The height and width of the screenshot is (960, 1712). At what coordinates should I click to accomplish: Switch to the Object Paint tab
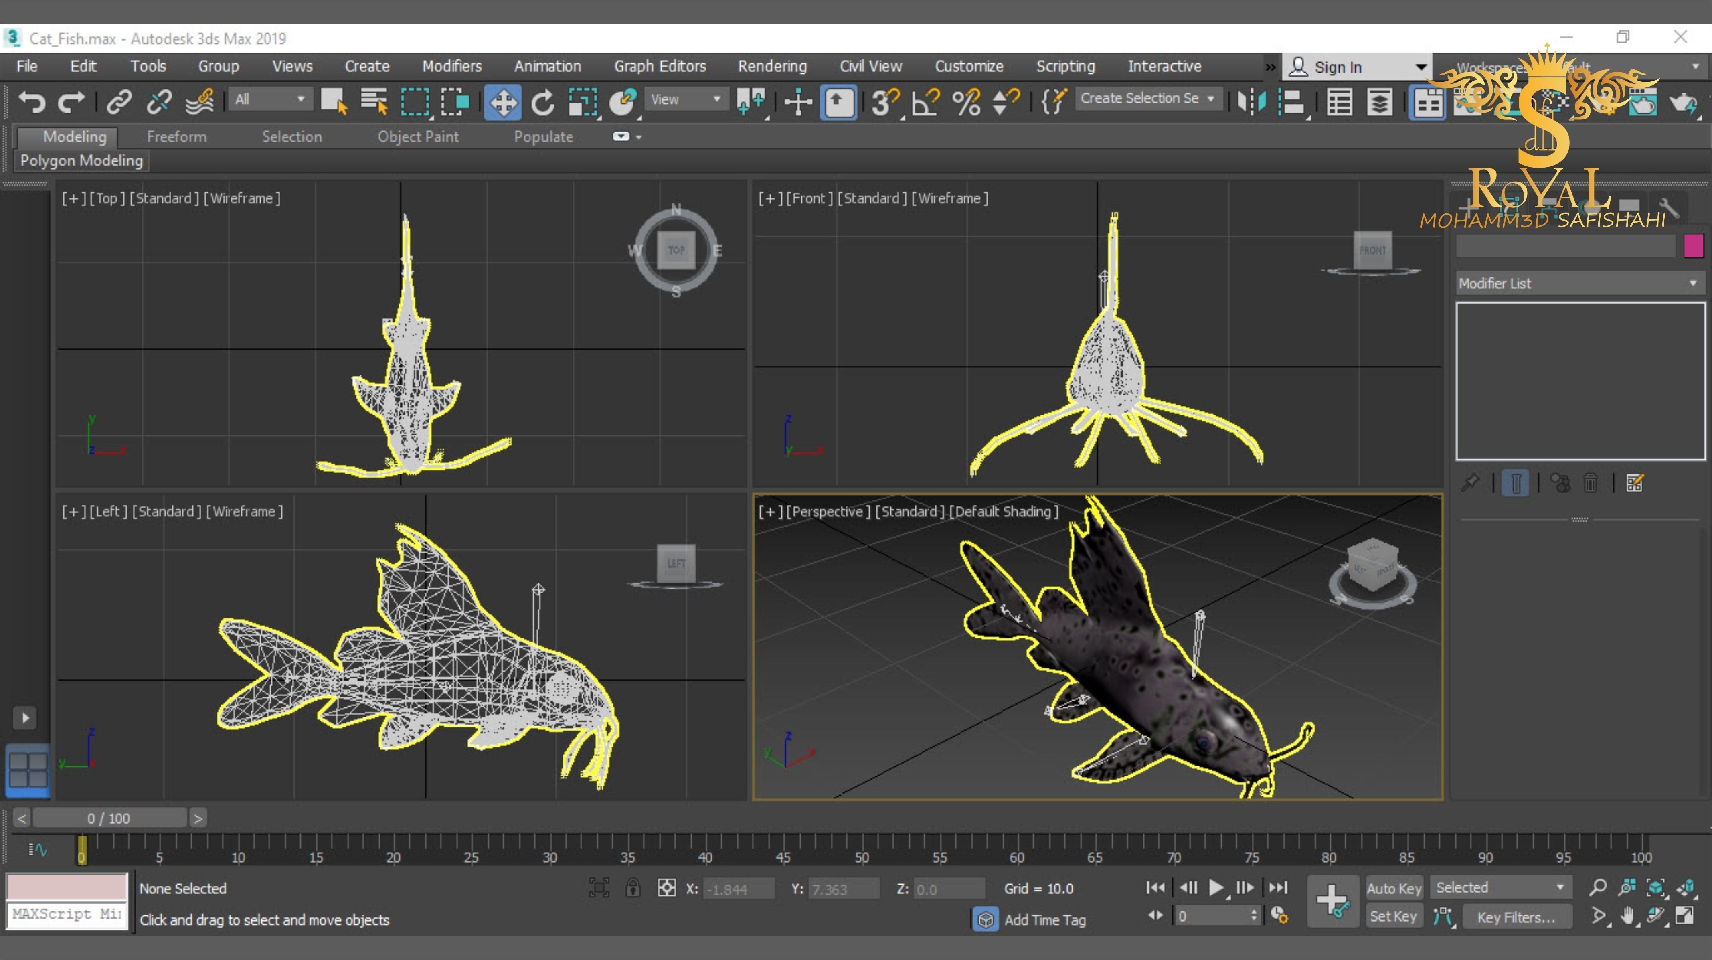tap(418, 136)
